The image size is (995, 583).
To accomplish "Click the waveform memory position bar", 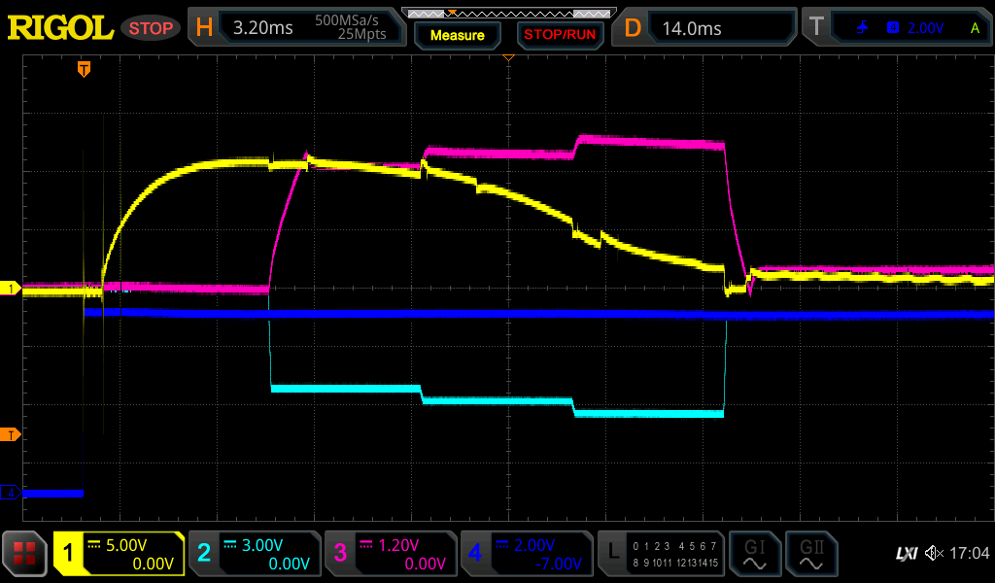I will (x=508, y=13).
